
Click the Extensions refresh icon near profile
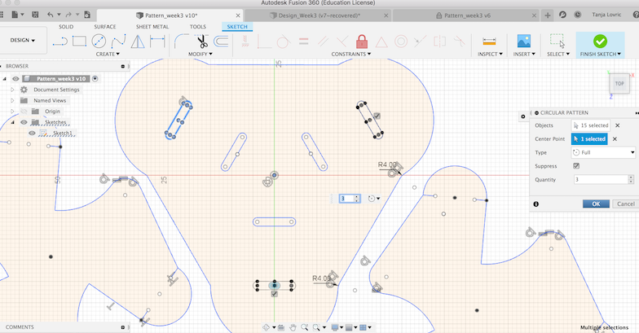[x=562, y=15]
